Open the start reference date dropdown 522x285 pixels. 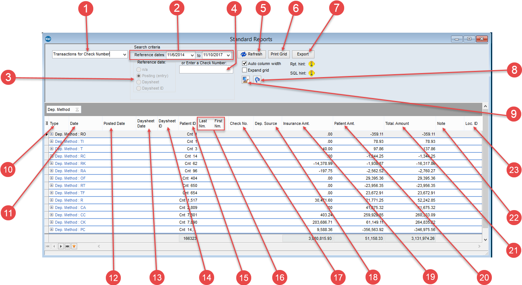192,55
